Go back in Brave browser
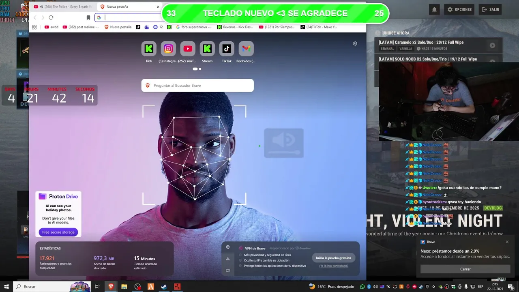The image size is (519, 292). [x=35, y=17]
